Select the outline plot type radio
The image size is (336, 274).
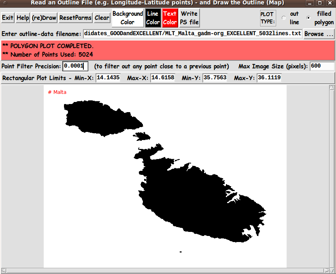(x=284, y=18)
